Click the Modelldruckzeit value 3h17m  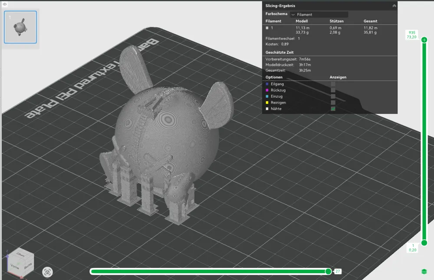tap(305, 65)
